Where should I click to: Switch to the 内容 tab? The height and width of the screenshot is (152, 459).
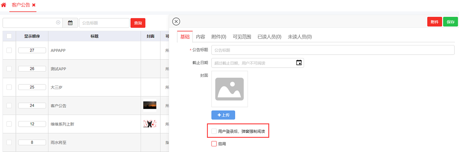point(200,37)
